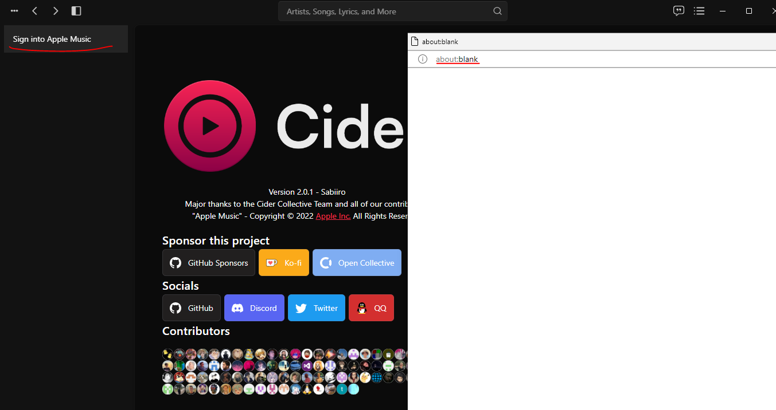This screenshot has height=410, width=776.
Task: Show the playback Queue list icon
Action: click(699, 10)
